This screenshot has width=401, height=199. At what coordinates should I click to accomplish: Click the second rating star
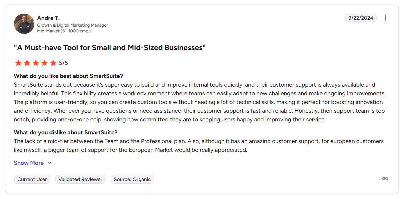coord(27,63)
